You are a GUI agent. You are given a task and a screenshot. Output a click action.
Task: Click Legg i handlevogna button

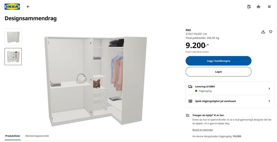pyautogui.click(x=218, y=61)
